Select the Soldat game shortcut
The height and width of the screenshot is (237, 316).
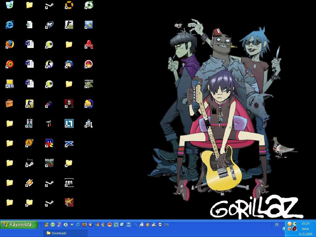(x=49, y=163)
